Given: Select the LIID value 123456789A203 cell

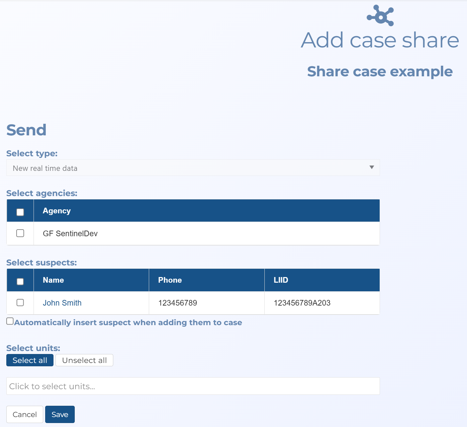Looking at the screenshot, I should (x=302, y=303).
